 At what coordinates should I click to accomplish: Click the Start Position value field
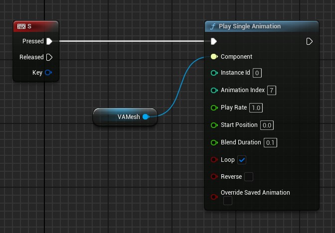267,125
